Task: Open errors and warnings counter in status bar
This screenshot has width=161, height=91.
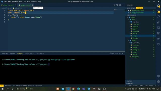Action: click(x=31, y=86)
